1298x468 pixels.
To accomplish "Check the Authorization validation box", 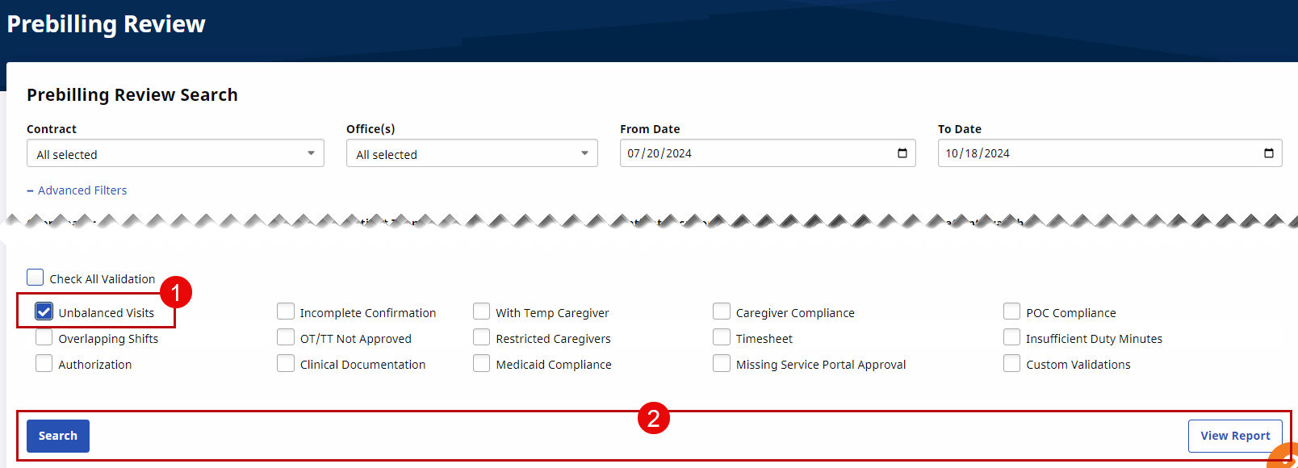I will tap(44, 363).
